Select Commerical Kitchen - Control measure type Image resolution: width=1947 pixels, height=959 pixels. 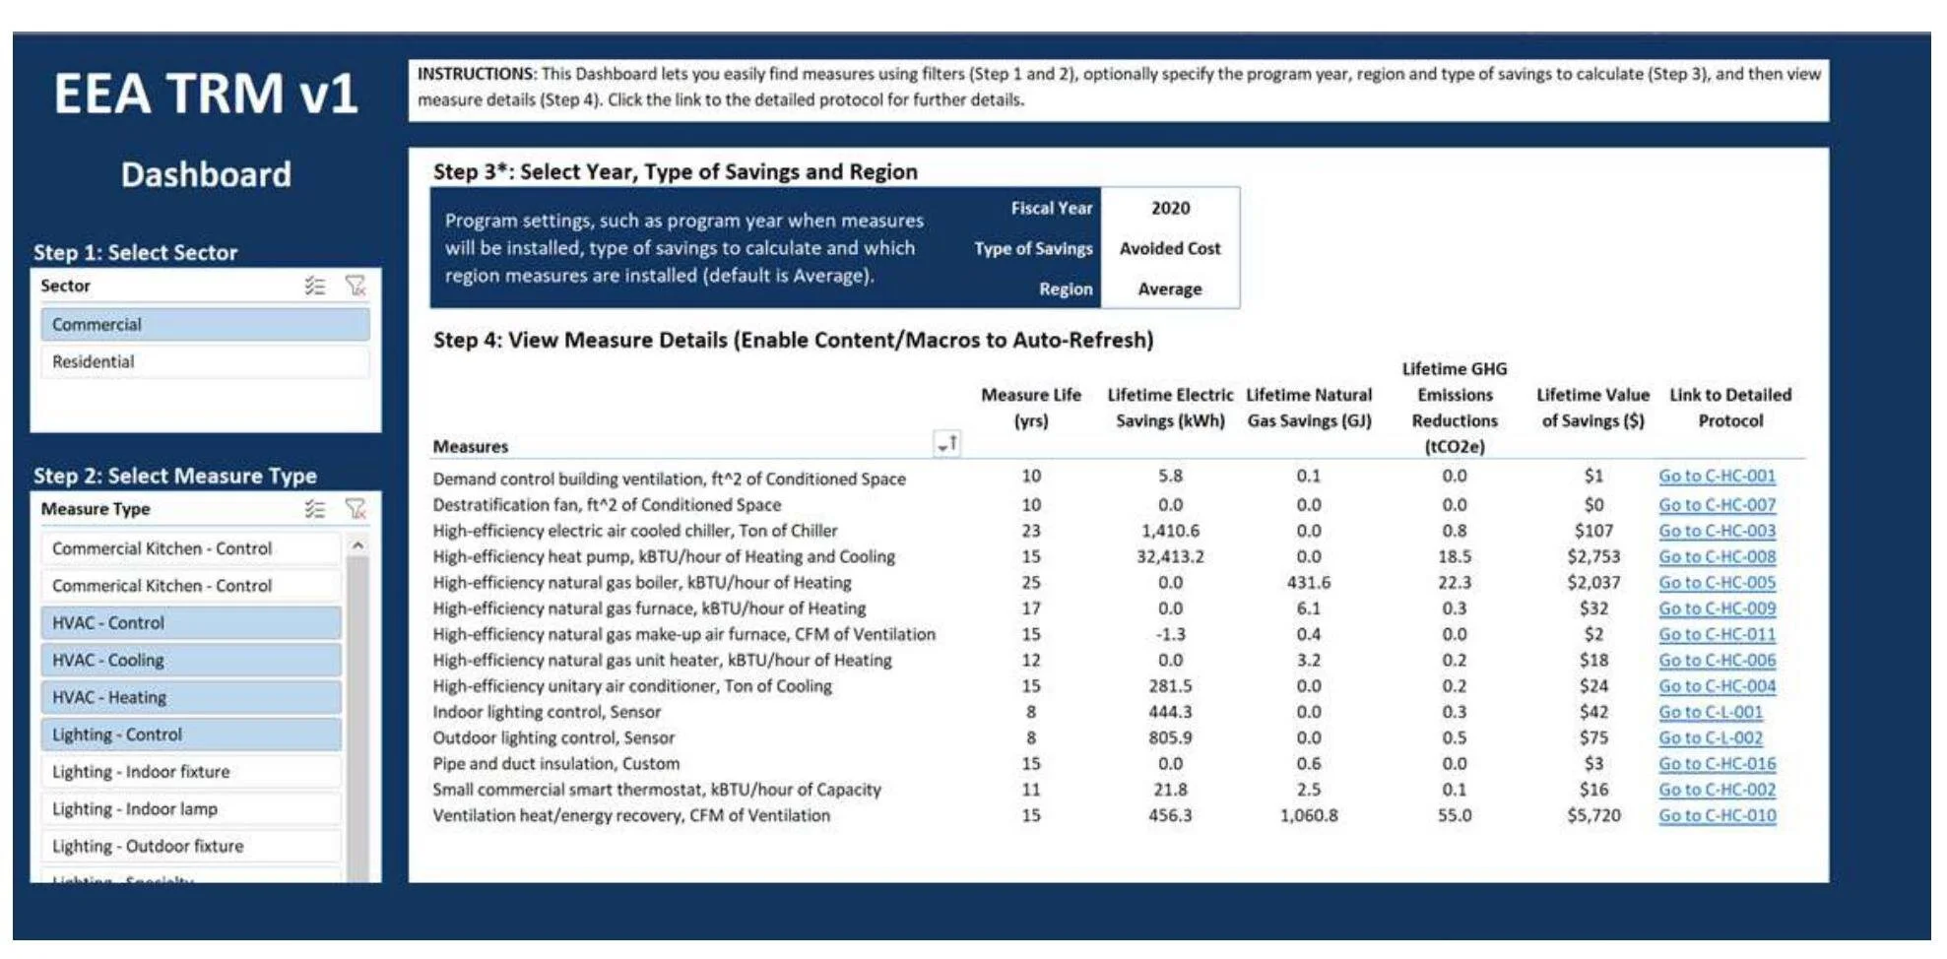[x=191, y=587]
